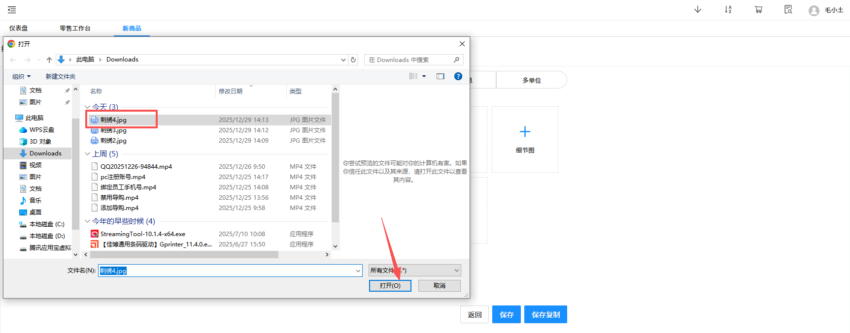This screenshot has width=850, height=333.
Task: Select file QQ20251226-94844.mp4
Action: (x=136, y=167)
